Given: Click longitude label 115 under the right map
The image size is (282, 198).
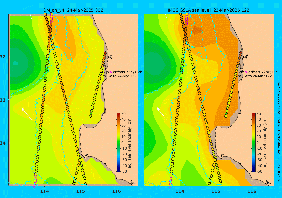Looking at the screenshot, I should pos(216,191).
